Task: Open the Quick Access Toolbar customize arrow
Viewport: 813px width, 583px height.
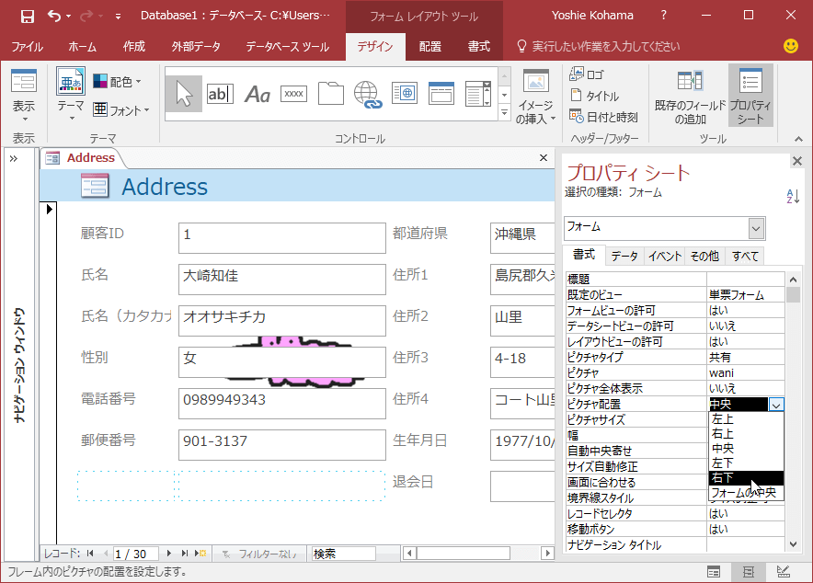Action: [x=119, y=17]
